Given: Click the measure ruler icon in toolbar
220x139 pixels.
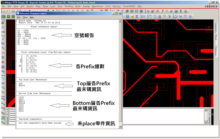Looking at the screenshot, I should [157, 11].
